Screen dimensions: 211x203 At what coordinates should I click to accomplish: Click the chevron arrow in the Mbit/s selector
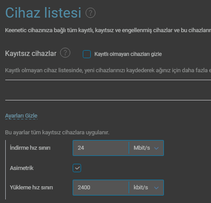tap(156, 148)
